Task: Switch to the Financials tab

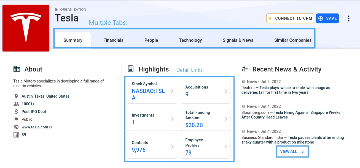Action: click(x=113, y=40)
